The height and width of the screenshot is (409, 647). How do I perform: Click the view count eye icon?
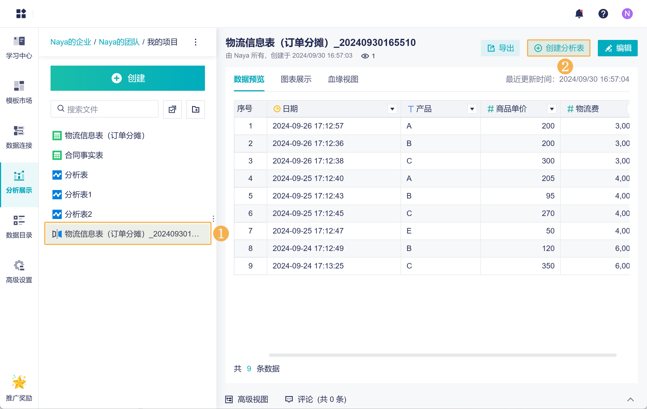pyautogui.click(x=365, y=56)
